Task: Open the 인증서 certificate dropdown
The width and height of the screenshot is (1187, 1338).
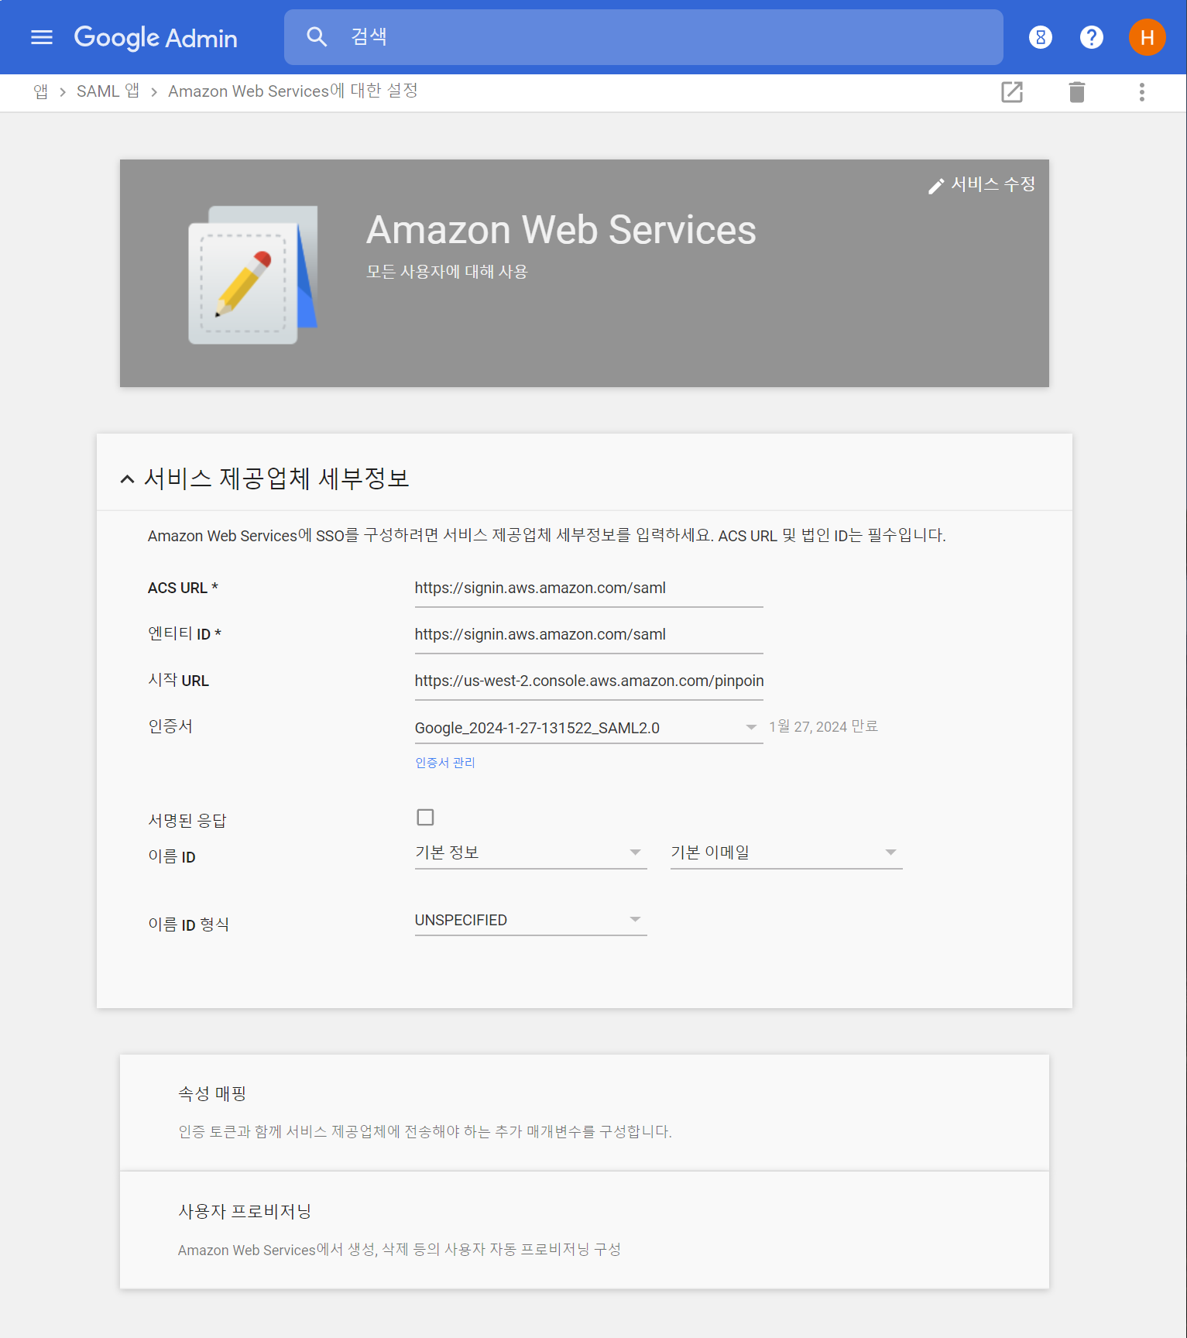Action: coord(588,728)
